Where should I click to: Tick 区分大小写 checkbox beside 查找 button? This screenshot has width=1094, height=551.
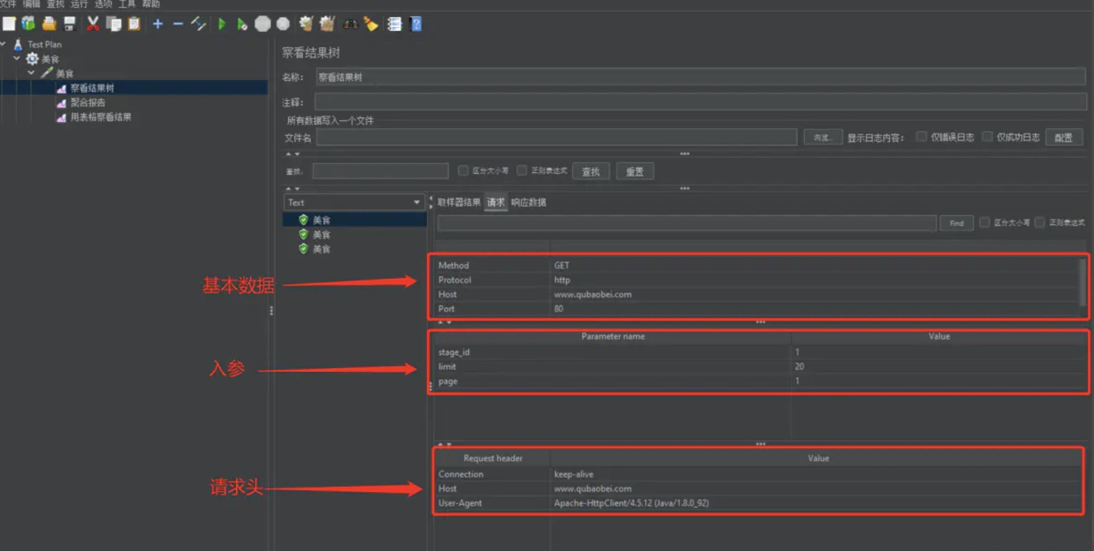(463, 171)
